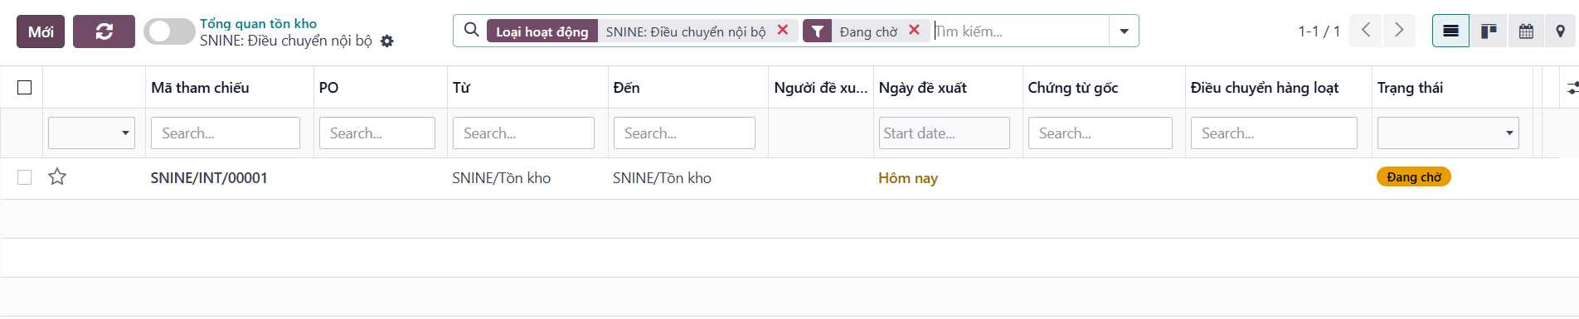
Task: Sort by Chứng từ gốc column
Action: click(1073, 88)
